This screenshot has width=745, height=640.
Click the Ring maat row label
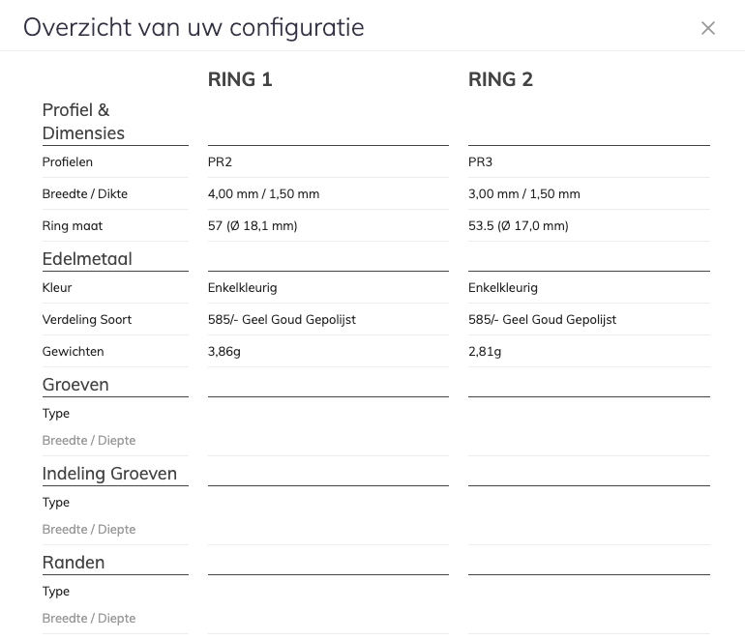pos(73,226)
